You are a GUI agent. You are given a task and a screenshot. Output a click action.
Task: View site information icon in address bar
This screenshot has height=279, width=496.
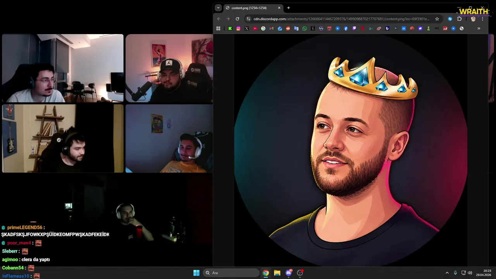pyautogui.click(x=248, y=19)
